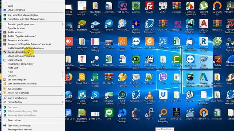Choose Share with Zalo
Screen dimensions: 234x131
(x=33, y=60)
